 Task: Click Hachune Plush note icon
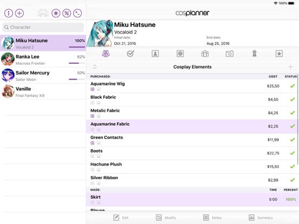tap(93, 170)
